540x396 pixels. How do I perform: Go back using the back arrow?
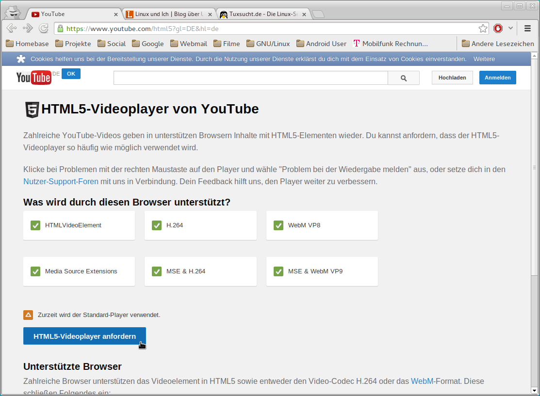click(x=12, y=29)
